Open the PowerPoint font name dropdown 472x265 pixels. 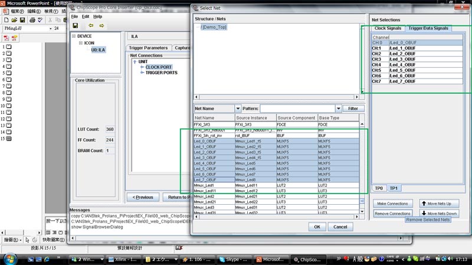click(x=51, y=28)
